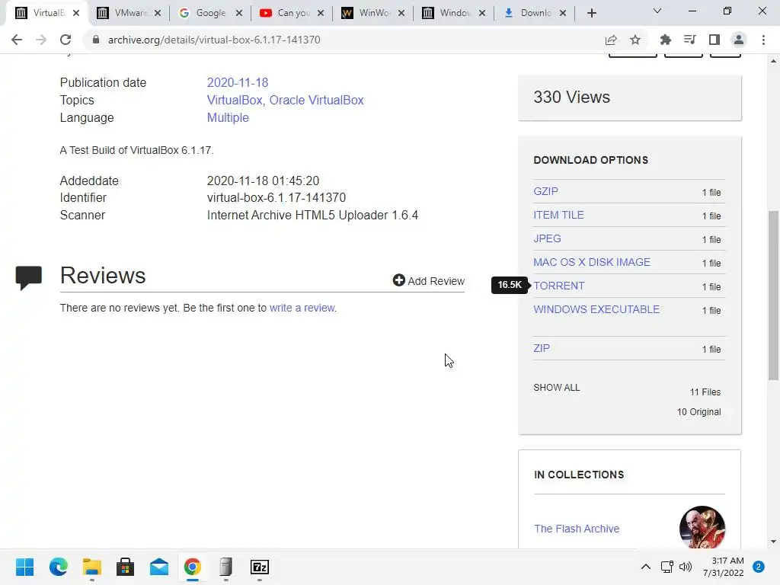Open Chrome profile avatar icon
Viewport: 780px width, 585px height.
(739, 40)
